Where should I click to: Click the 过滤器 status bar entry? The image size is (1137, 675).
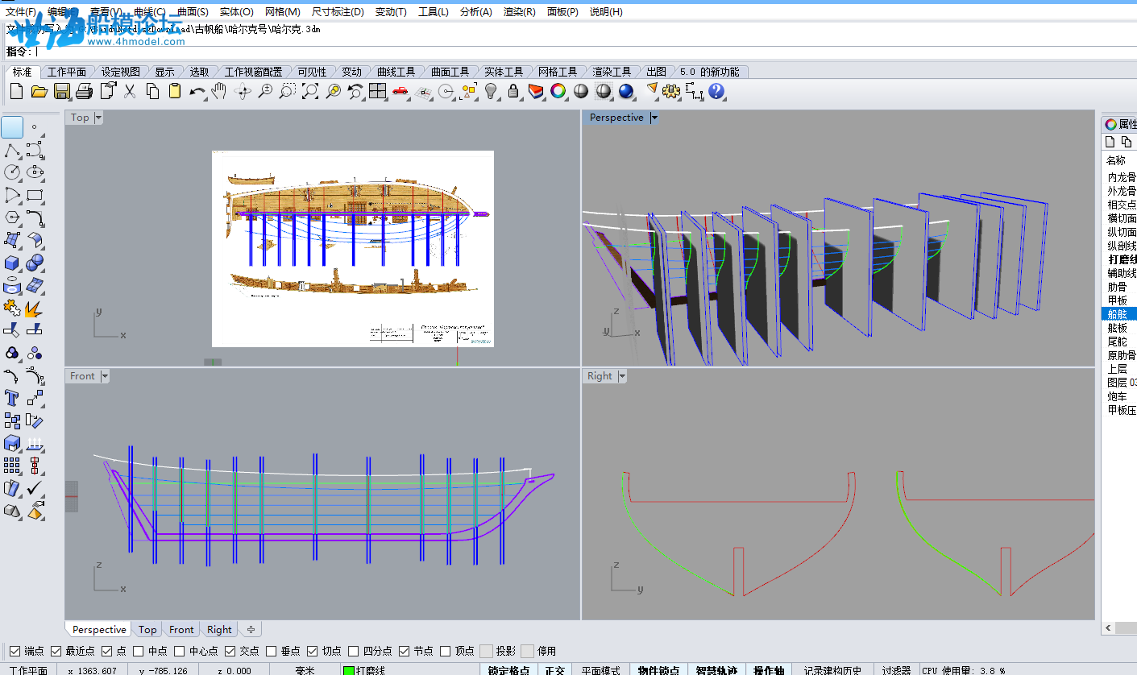pos(895,670)
